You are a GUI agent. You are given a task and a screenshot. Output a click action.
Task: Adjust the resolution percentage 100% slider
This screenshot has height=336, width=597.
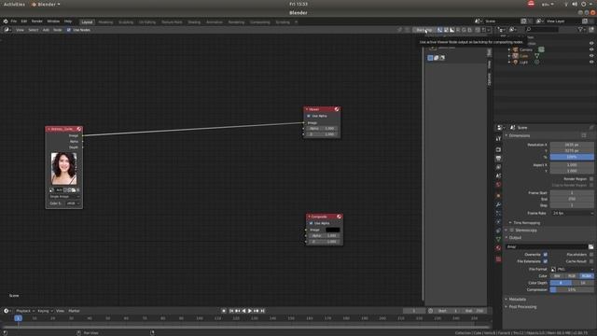(x=572, y=157)
